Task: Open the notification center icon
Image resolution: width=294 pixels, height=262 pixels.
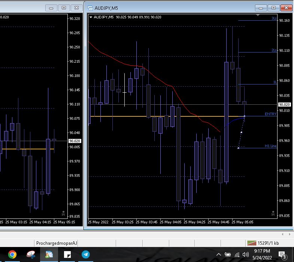Action: [282, 255]
